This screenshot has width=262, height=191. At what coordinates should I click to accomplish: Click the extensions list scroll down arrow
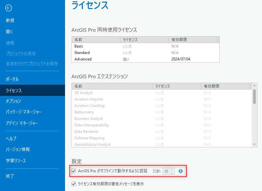point(254,144)
